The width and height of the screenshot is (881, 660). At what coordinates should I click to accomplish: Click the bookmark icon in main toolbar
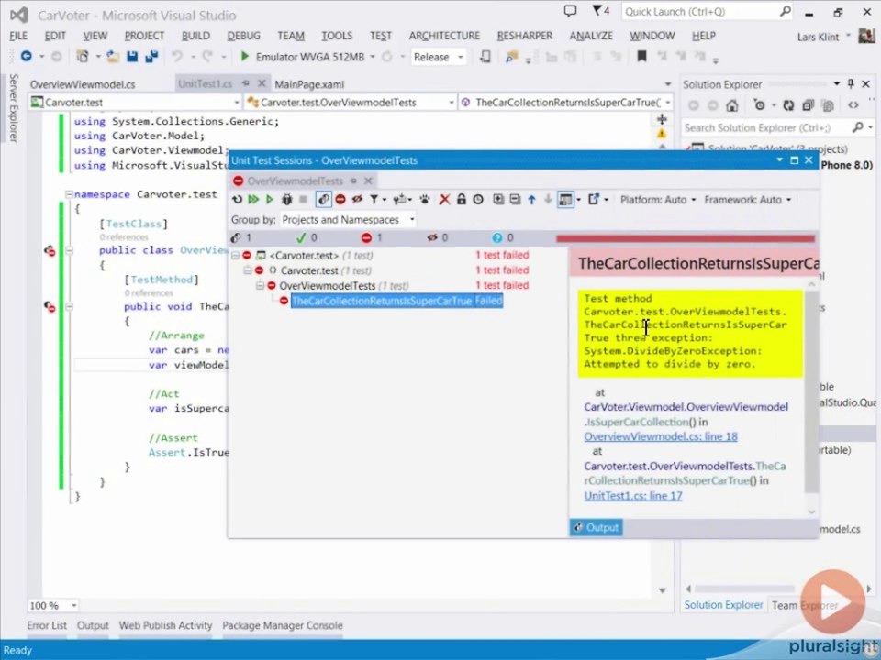click(641, 57)
